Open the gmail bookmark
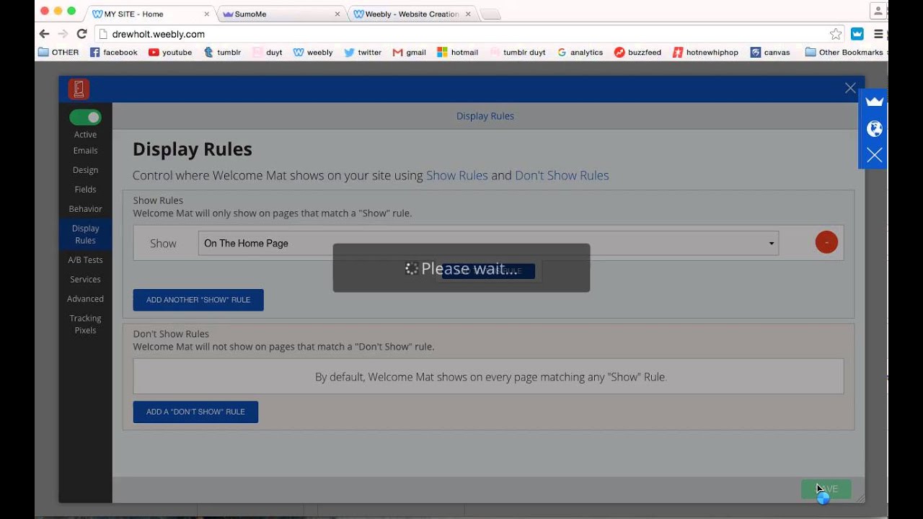 click(409, 53)
